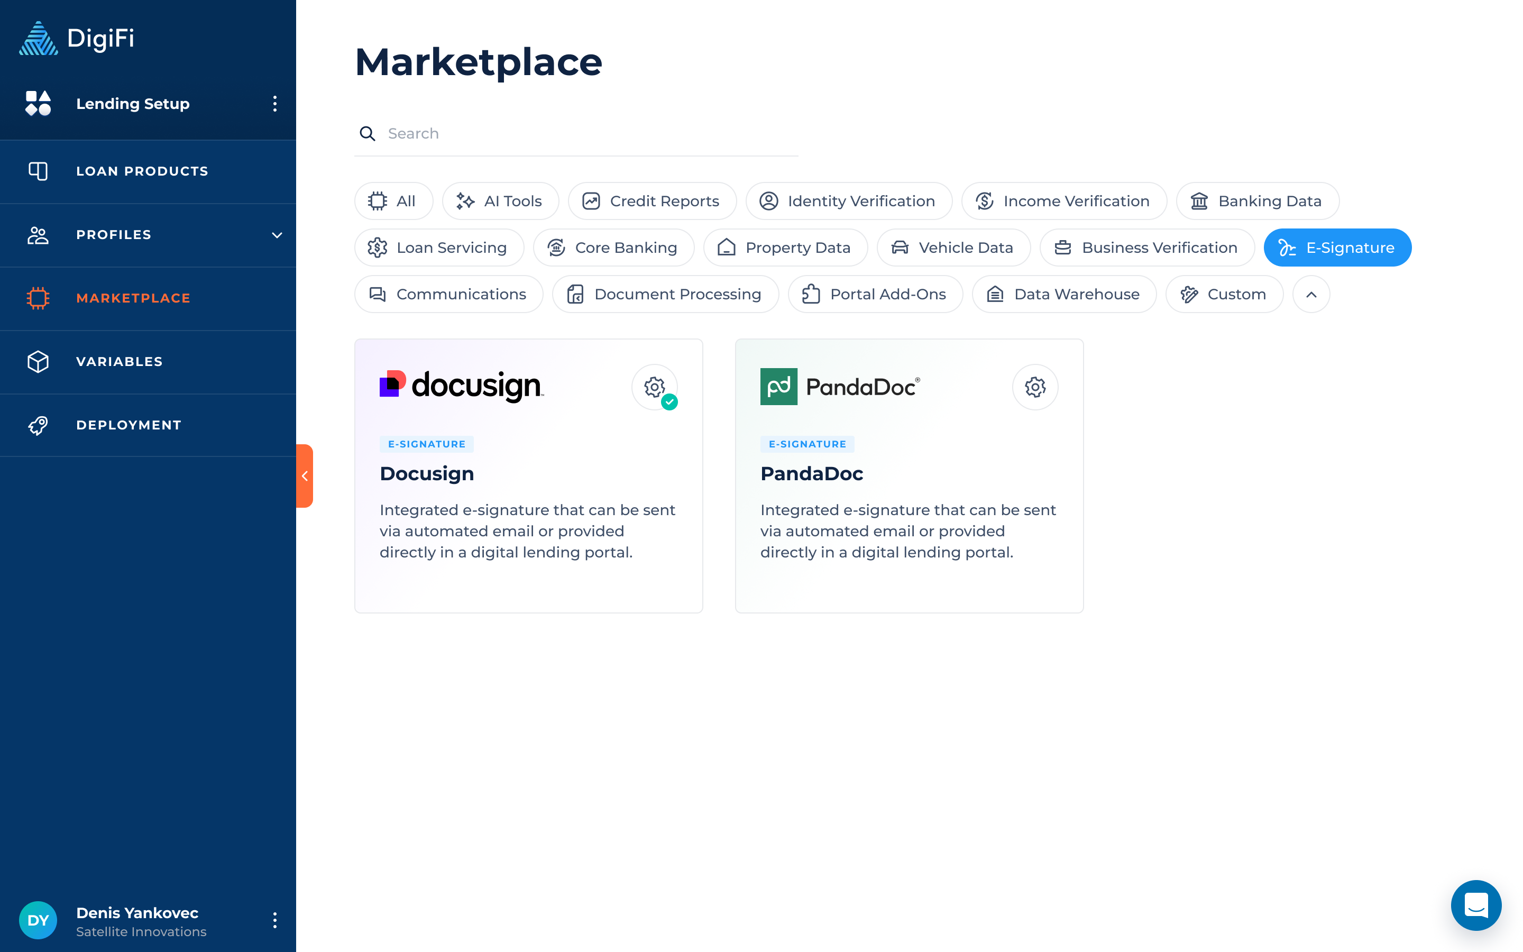The width and height of the screenshot is (1523, 952).
Task: Collapse the category filters list
Action: (x=1311, y=294)
